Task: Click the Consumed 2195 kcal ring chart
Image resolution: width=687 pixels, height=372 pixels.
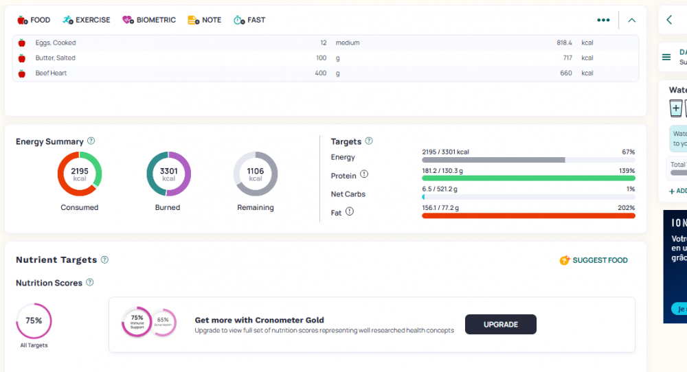Action: pyautogui.click(x=80, y=174)
